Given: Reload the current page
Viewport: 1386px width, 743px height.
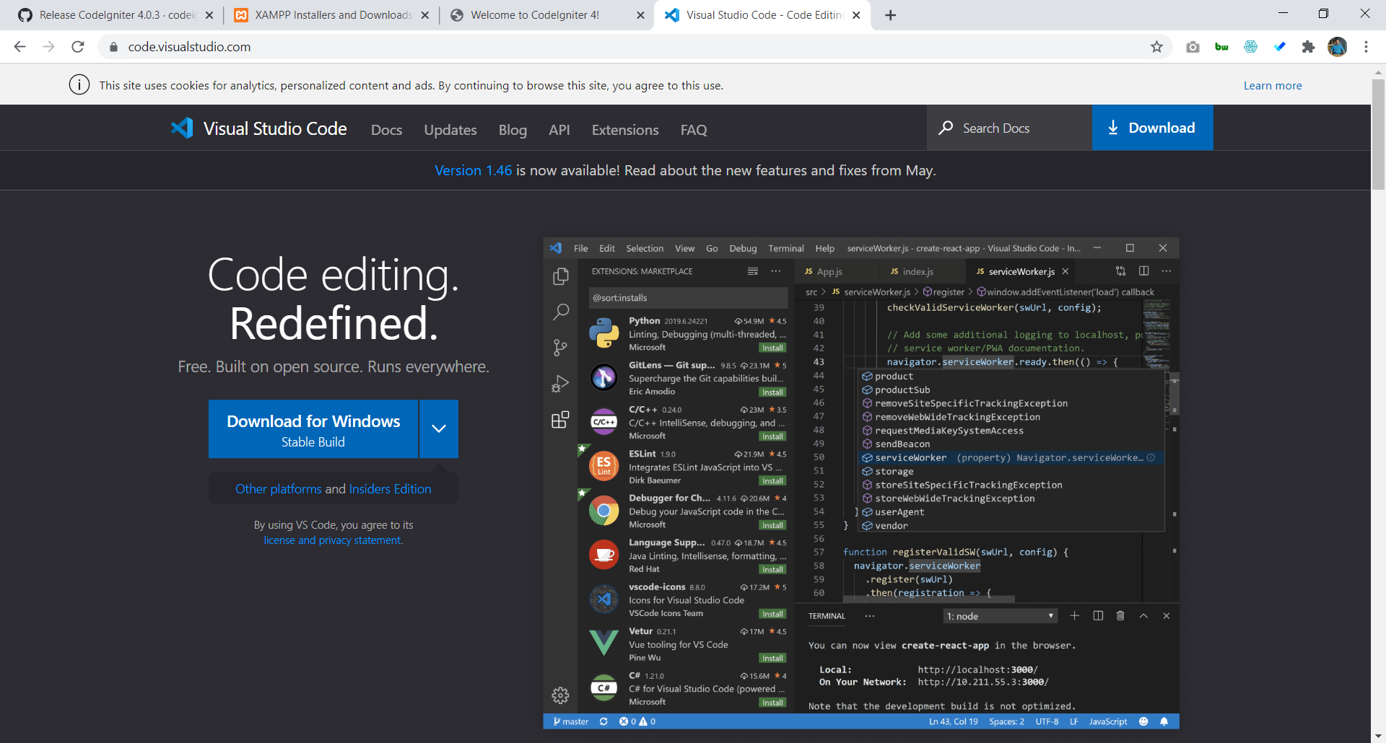Looking at the screenshot, I should tap(78, 47).
